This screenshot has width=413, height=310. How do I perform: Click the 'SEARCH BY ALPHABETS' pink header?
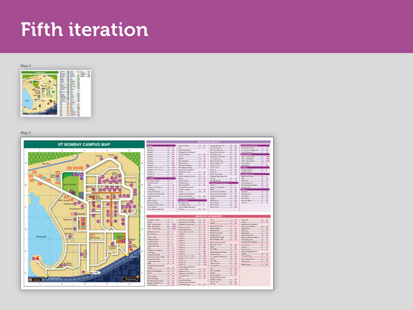point(208,217)
